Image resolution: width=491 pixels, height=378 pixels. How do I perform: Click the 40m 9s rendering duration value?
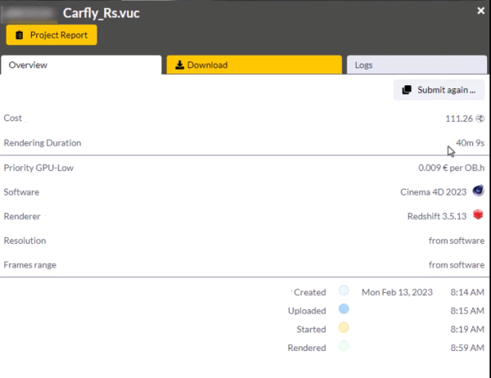coord(470,143)
